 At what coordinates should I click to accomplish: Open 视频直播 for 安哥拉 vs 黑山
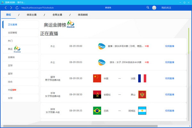[x=170, y=95]
